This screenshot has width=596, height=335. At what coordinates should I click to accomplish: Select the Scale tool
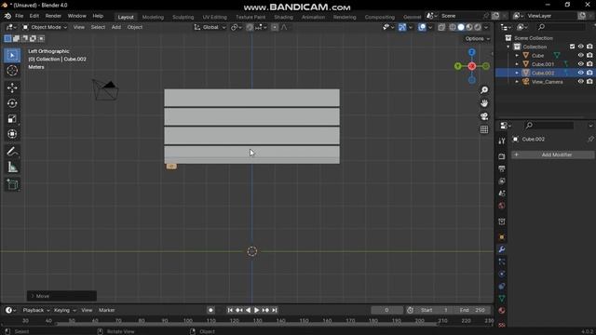(12, 118)
